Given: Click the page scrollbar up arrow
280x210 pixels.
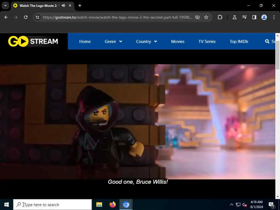Looking at the screenshot, I should (x=278, y=36).
